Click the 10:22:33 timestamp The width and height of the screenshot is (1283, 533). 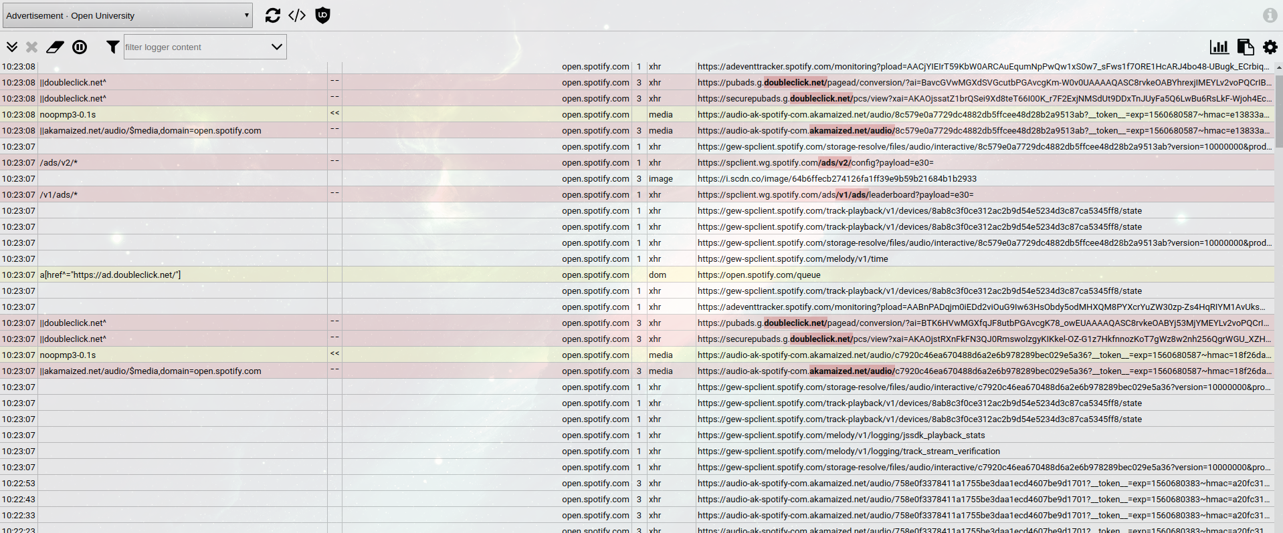pos(18,515)
